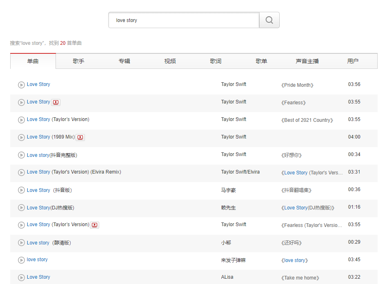Viewport: 385px width, 284px height.
Task: Play Love Story from Pride Month album
Action: pos(21,85)
